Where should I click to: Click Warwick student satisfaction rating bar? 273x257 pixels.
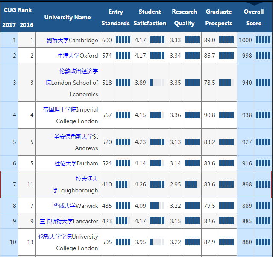click(157, 205)
